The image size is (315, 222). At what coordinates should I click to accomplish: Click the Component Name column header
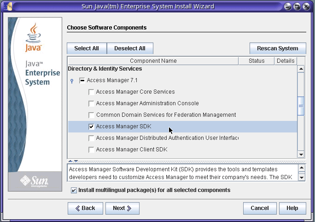tap(153, 61)
